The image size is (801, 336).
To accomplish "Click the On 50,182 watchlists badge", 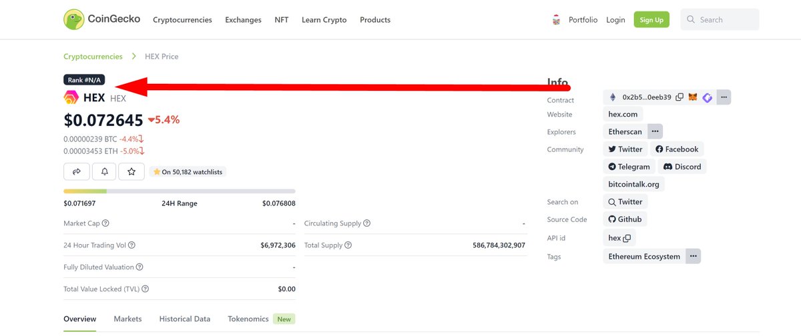I will click(188, 172).
